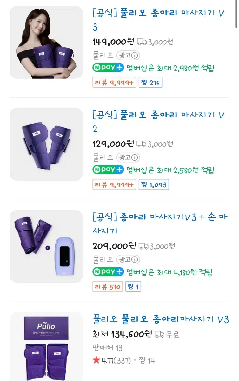239x381 pixels.
Task: Toggle the 찜 1 wishlist button
Action: (x=133, y=287)
